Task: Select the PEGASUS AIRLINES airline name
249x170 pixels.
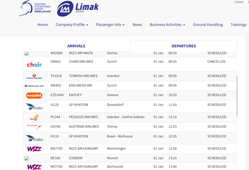Action: 83,117
